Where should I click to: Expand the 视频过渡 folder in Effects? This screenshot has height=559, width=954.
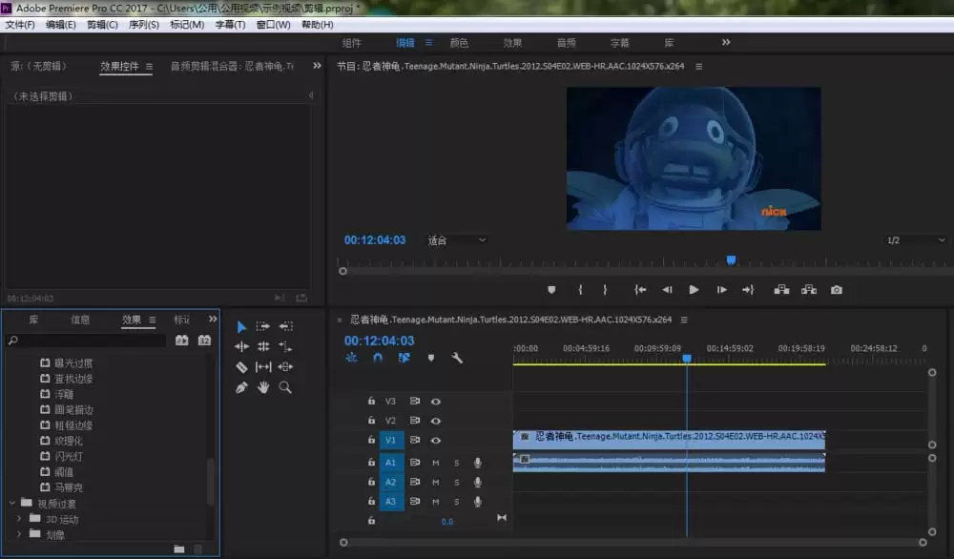pyautogui.click(x=12, y=503)
